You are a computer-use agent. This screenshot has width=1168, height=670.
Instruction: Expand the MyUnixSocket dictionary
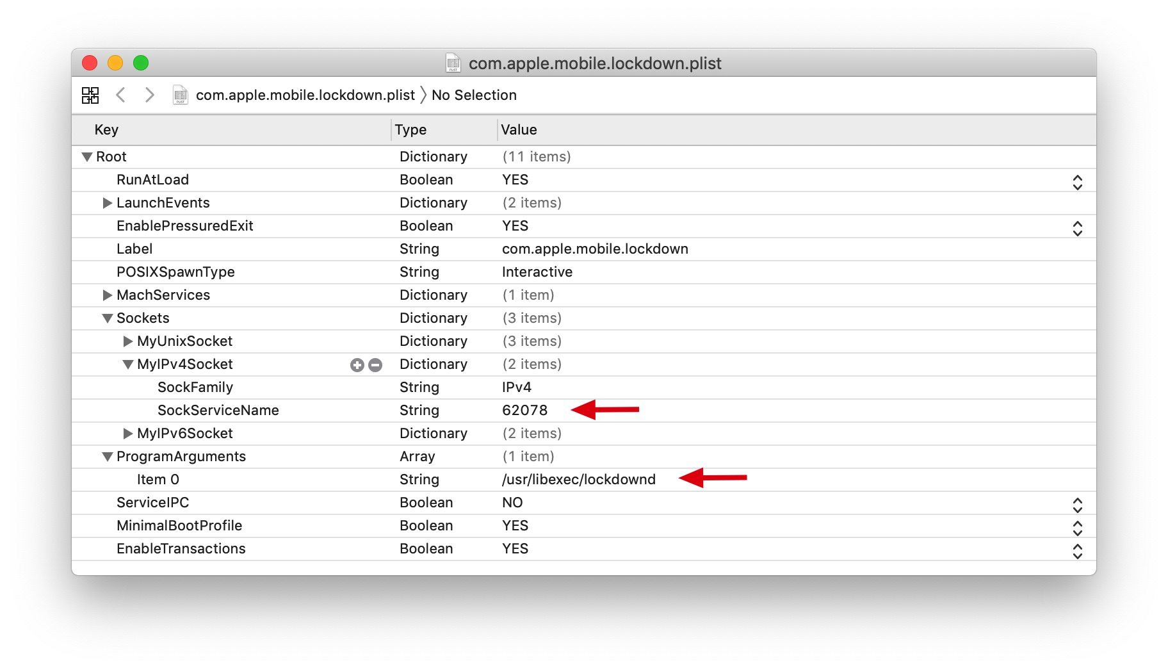click(x=128, y=341)
